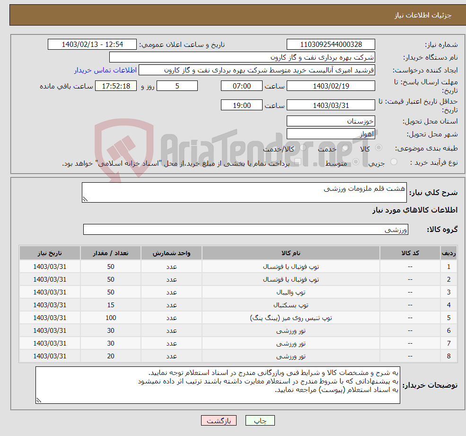Click تور ورزشی in row 8
Screen dimensions: 466x436
click(290, 356)
